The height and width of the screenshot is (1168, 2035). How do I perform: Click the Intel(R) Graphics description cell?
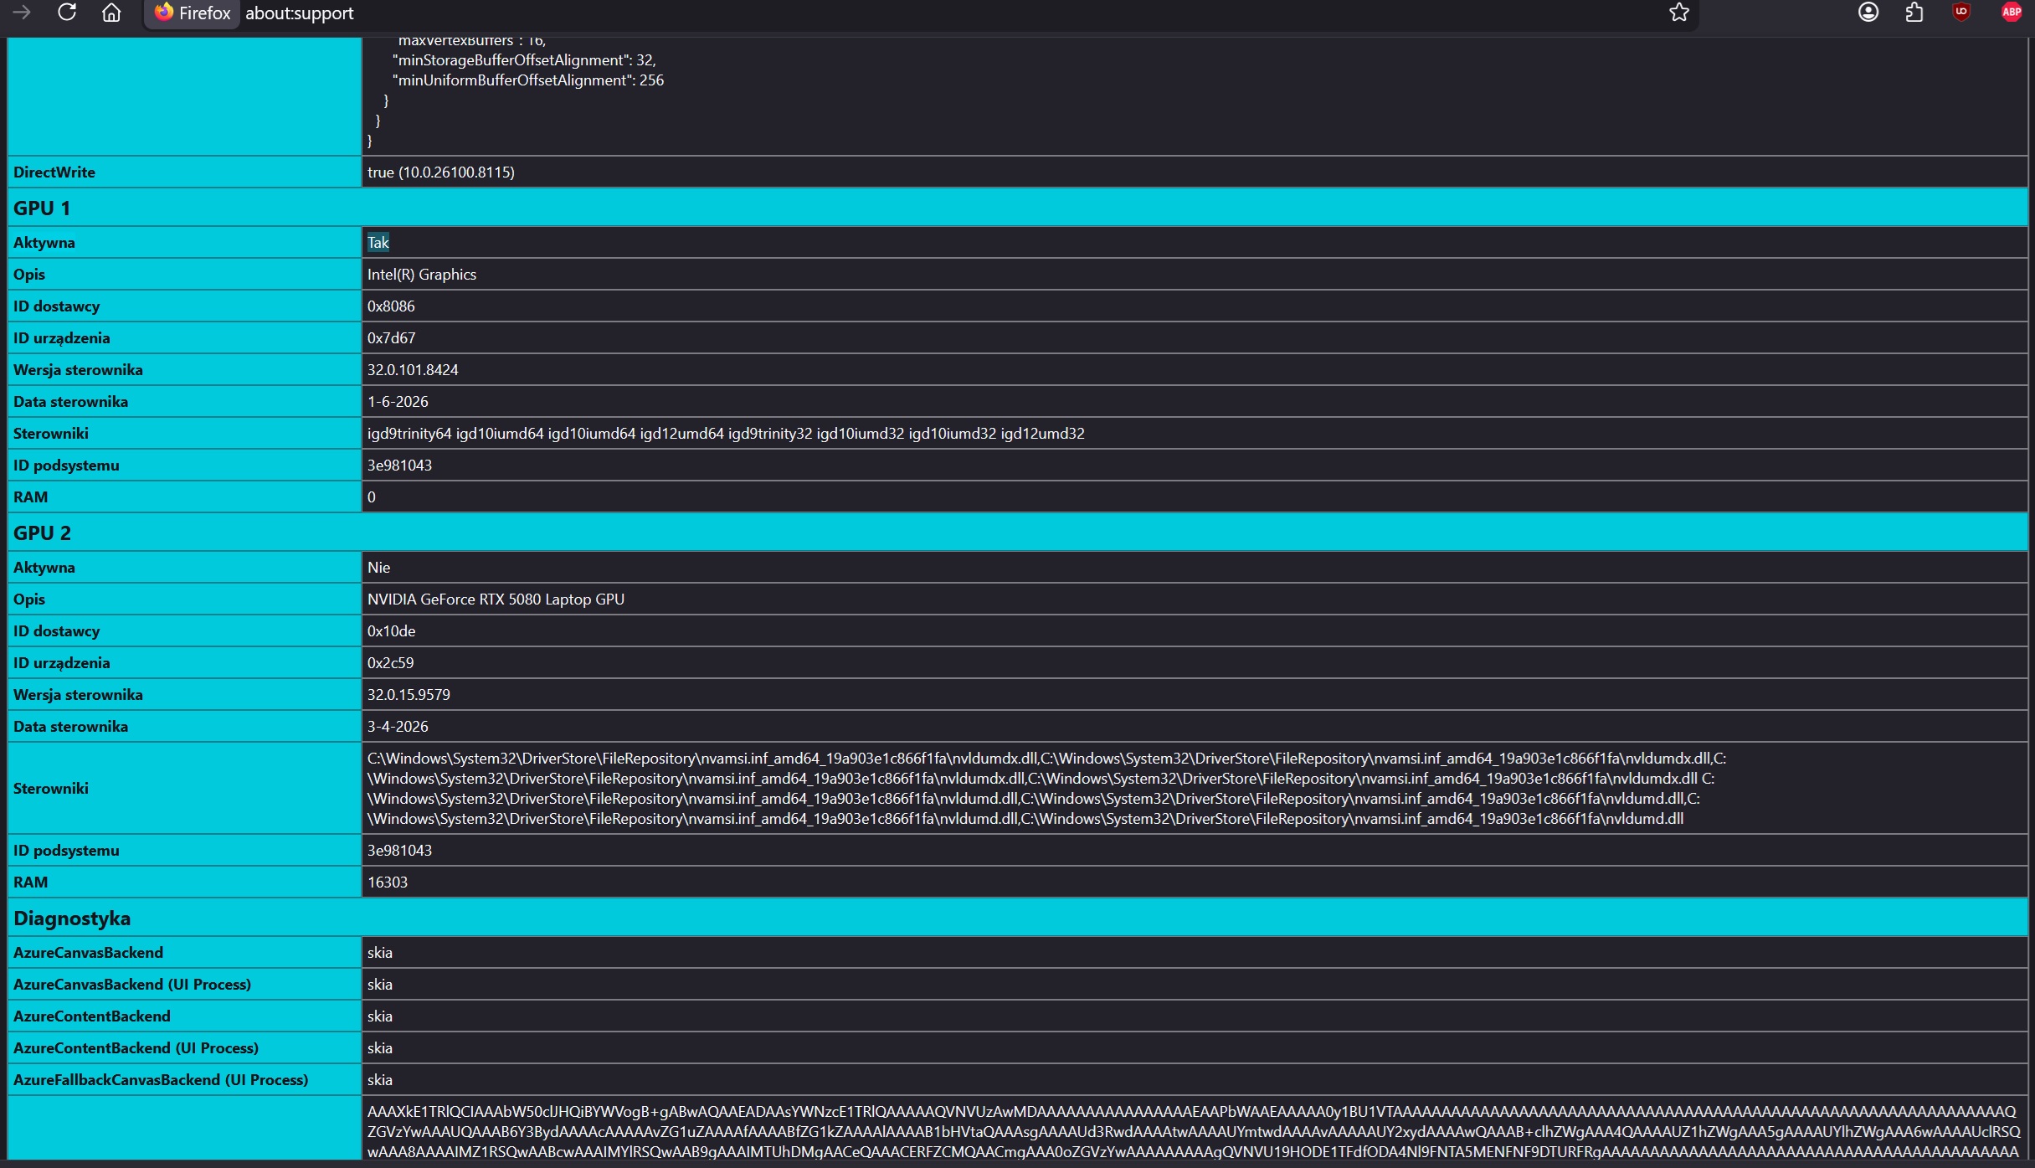(x=422, y=275)
